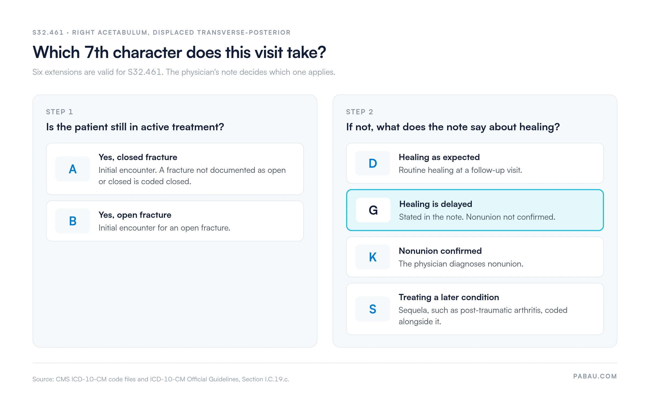This screenshot has height=415, width=650.
Task: Click the letter A badge
Action: click(73, 169)
